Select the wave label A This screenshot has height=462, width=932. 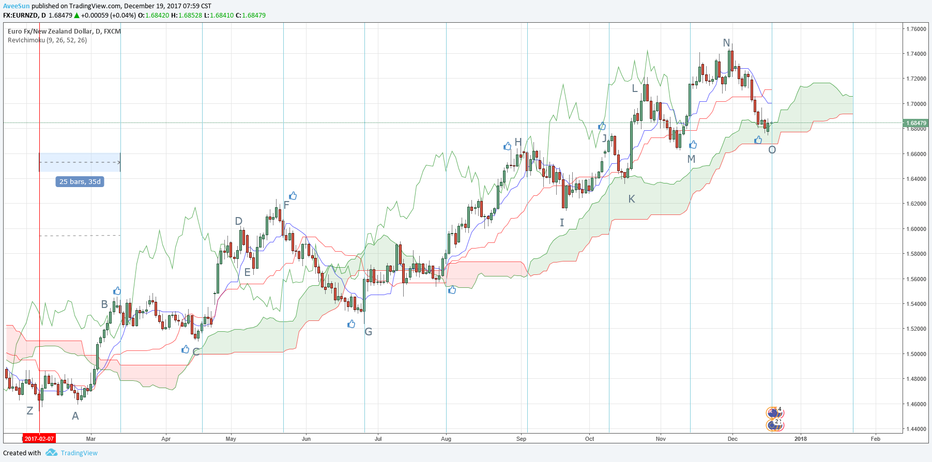[x=75, y=416]
